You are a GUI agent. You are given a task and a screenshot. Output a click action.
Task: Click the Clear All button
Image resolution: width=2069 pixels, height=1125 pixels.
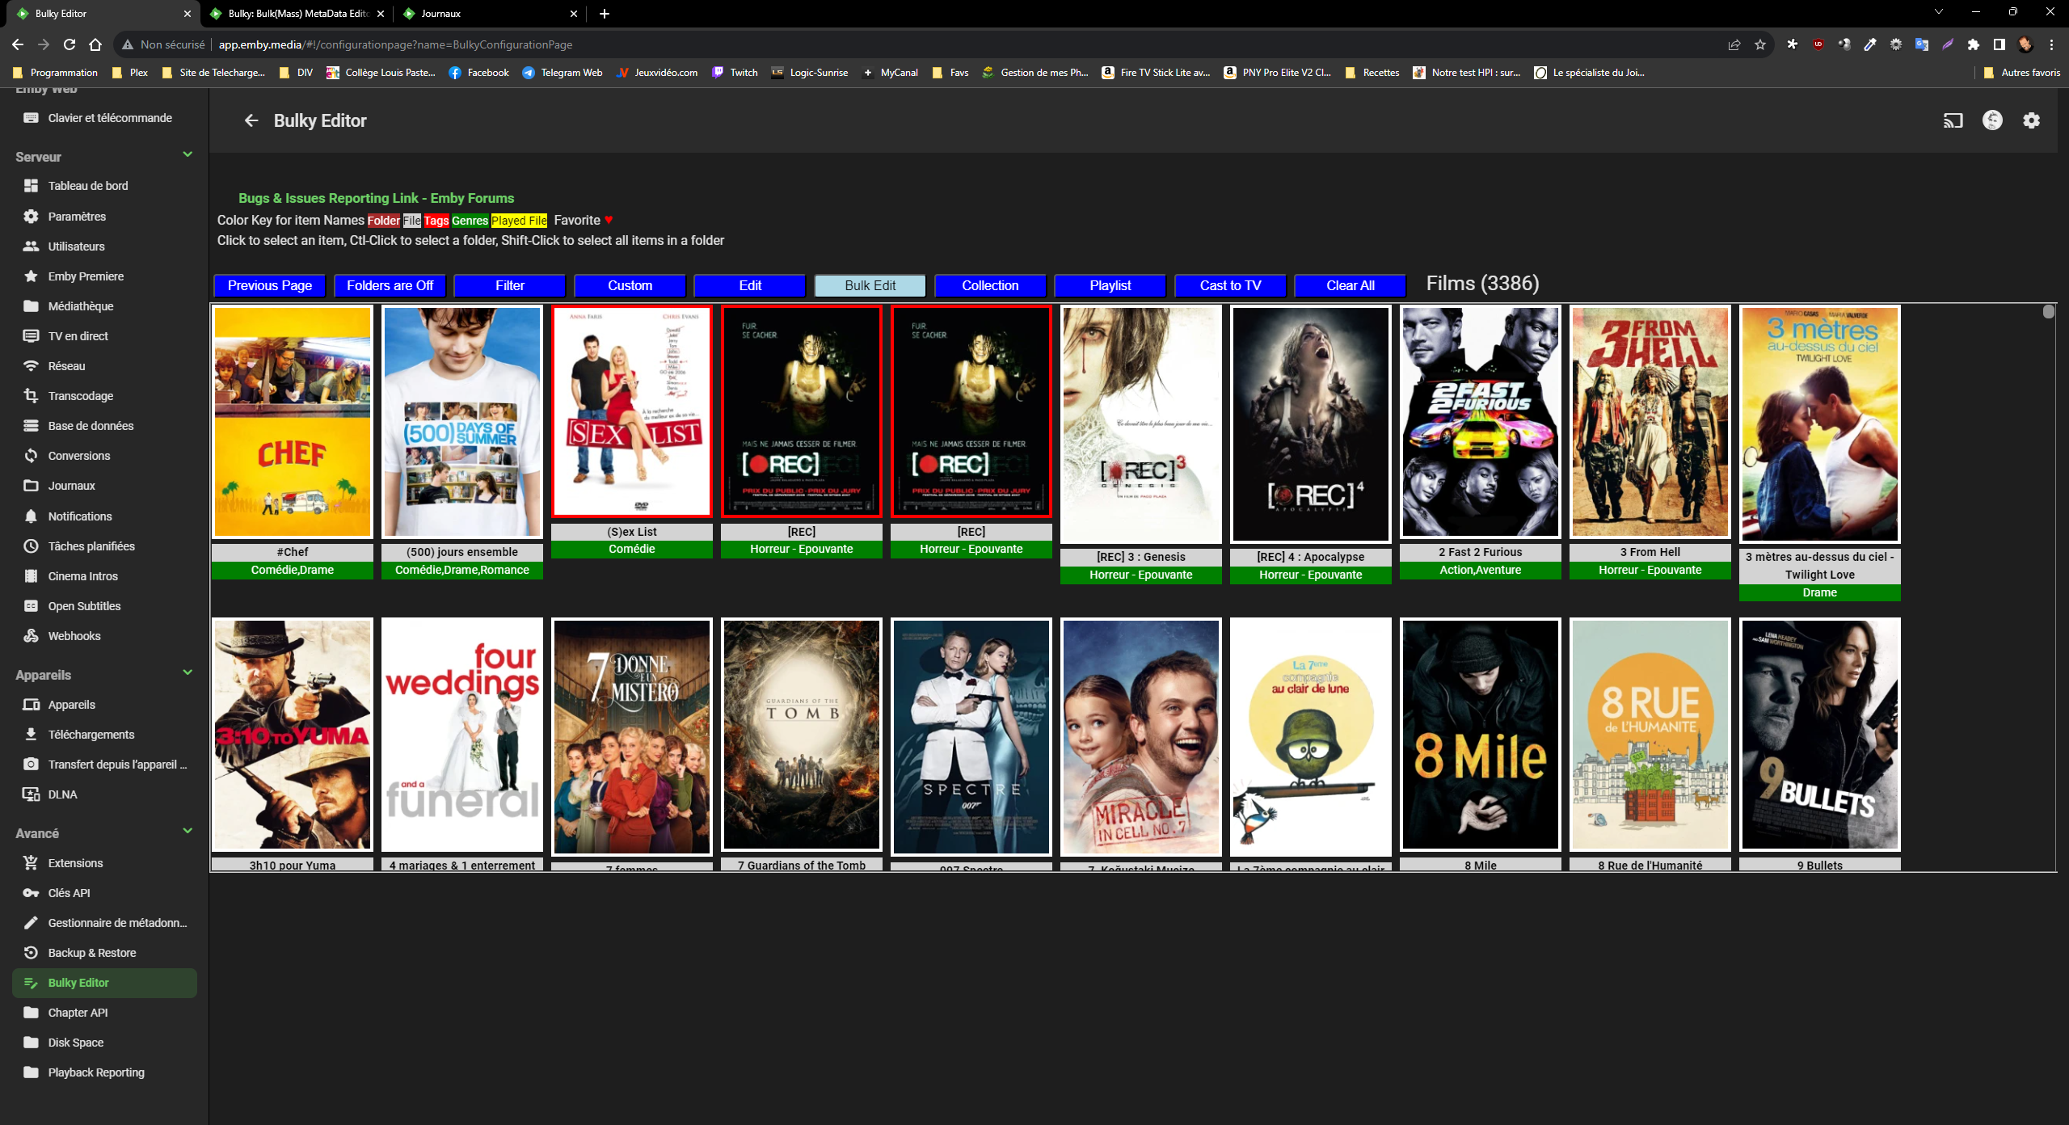(1350, 286)
